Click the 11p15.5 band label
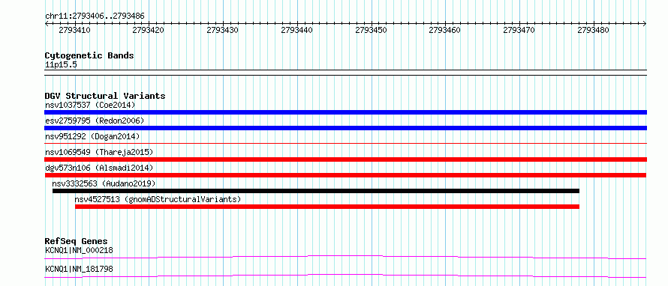Viewport: 668px width, 286px height. pyautogui.click(x=61, y=65)
